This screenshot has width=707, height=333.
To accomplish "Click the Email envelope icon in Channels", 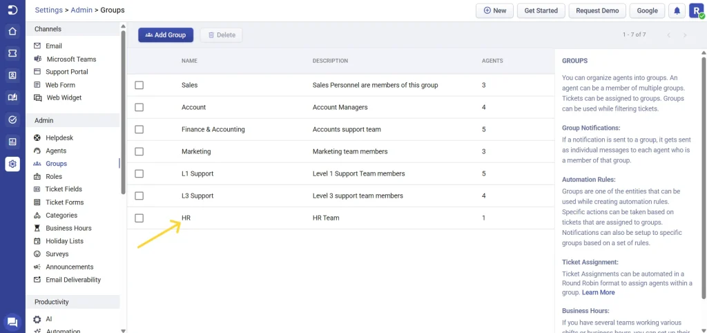I will click(37, 46).
